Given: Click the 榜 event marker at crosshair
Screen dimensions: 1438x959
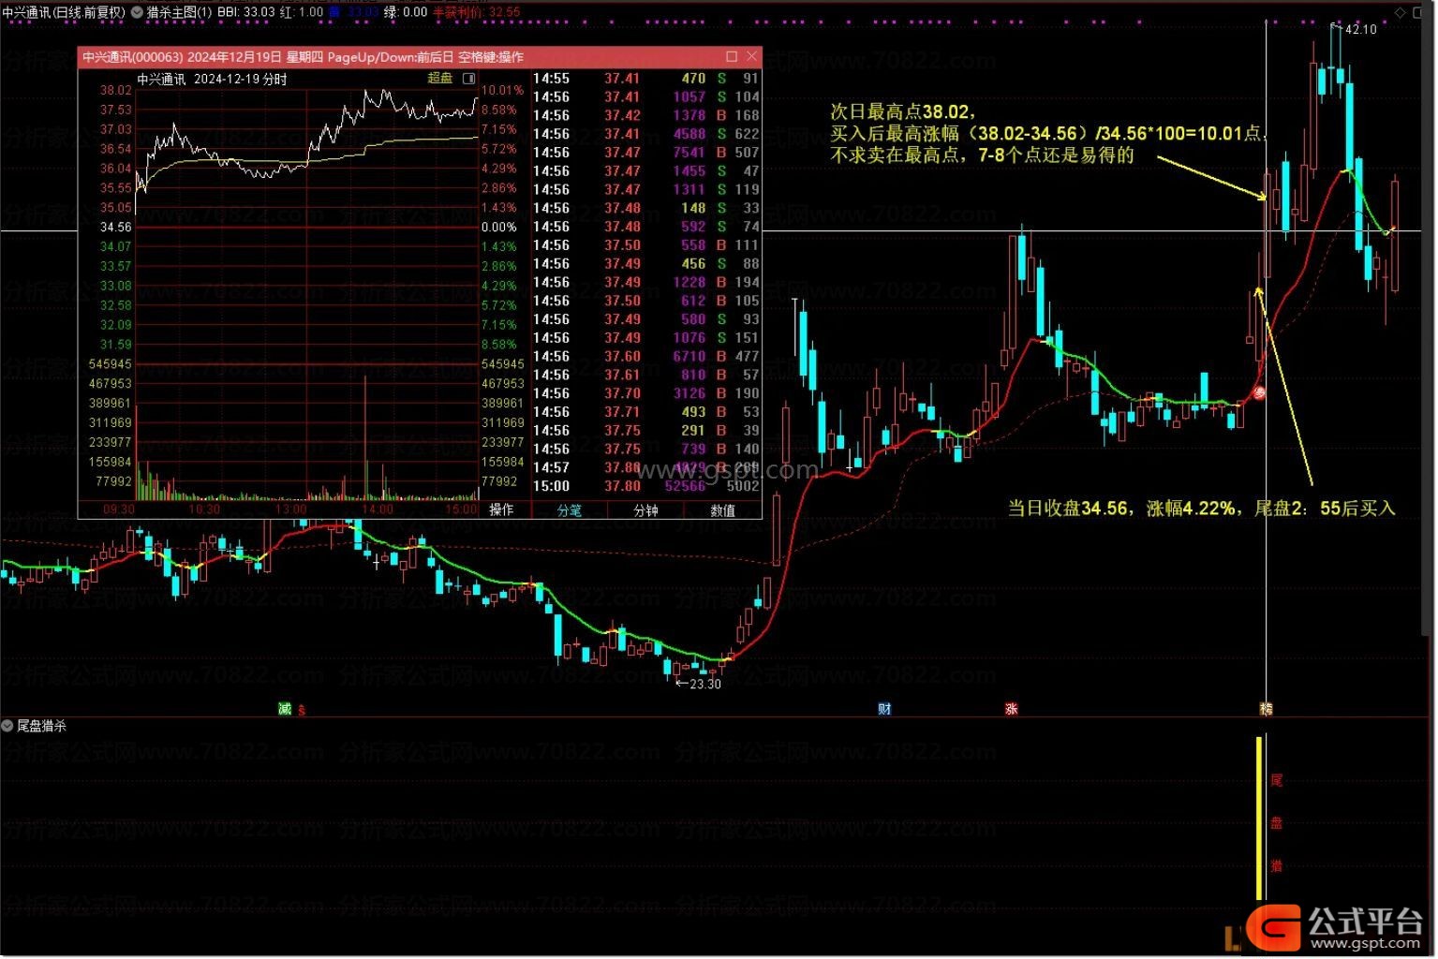Looking at the screenshot, I should (1267, 709).
